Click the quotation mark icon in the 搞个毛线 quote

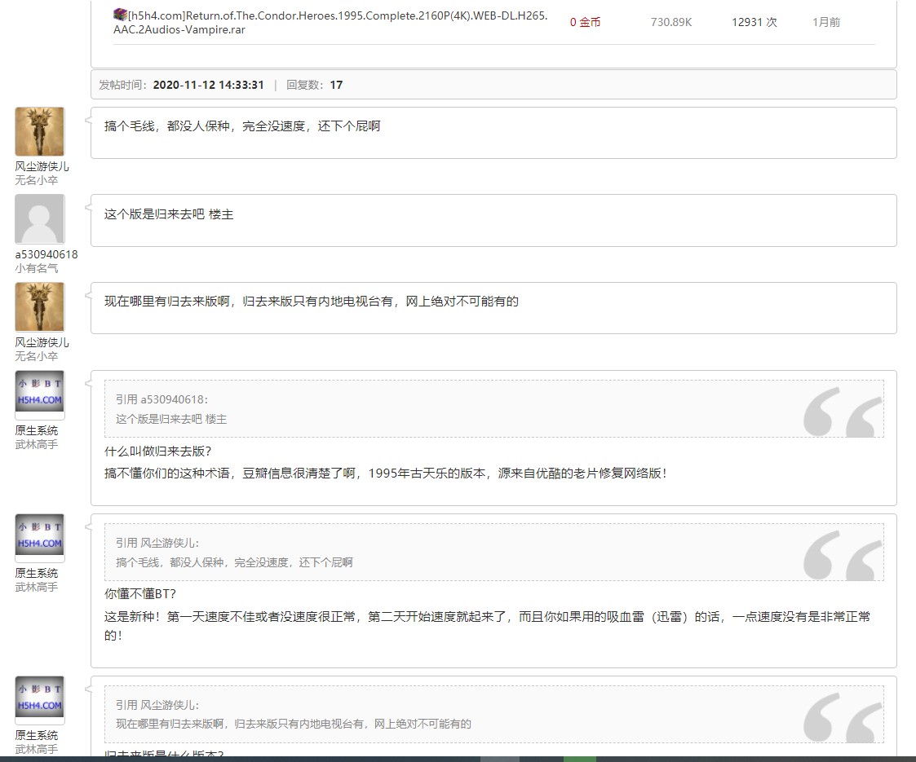[x=842, y=555]
